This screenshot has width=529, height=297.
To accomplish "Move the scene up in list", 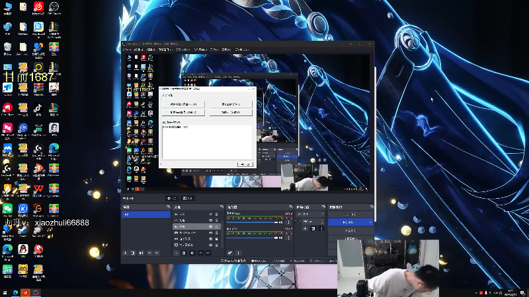I will click(x=149, y=253).
